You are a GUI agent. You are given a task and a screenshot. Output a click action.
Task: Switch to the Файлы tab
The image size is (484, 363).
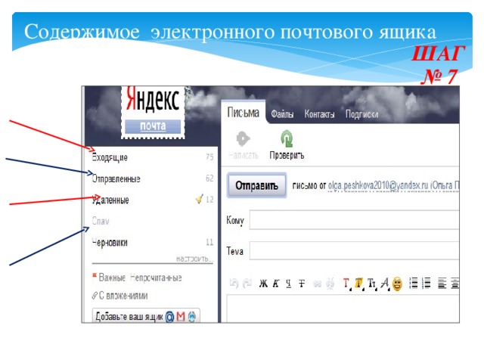[282, 114]
